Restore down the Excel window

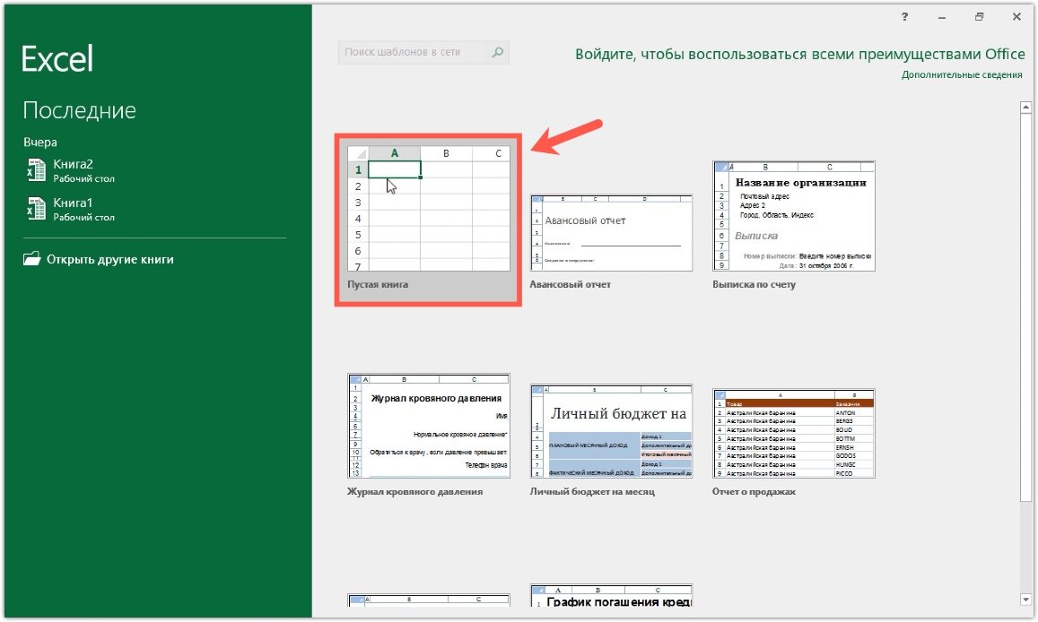pyautogui.click(x=979, y=16)
